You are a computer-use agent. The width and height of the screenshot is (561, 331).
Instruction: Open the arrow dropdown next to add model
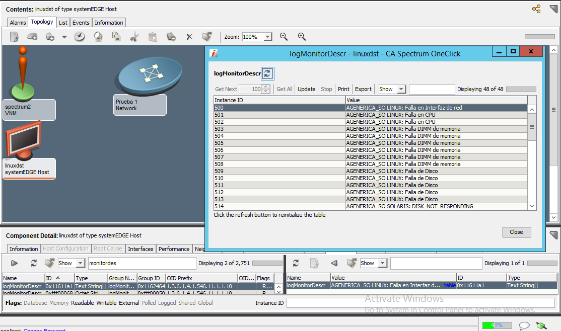[64, 37]
